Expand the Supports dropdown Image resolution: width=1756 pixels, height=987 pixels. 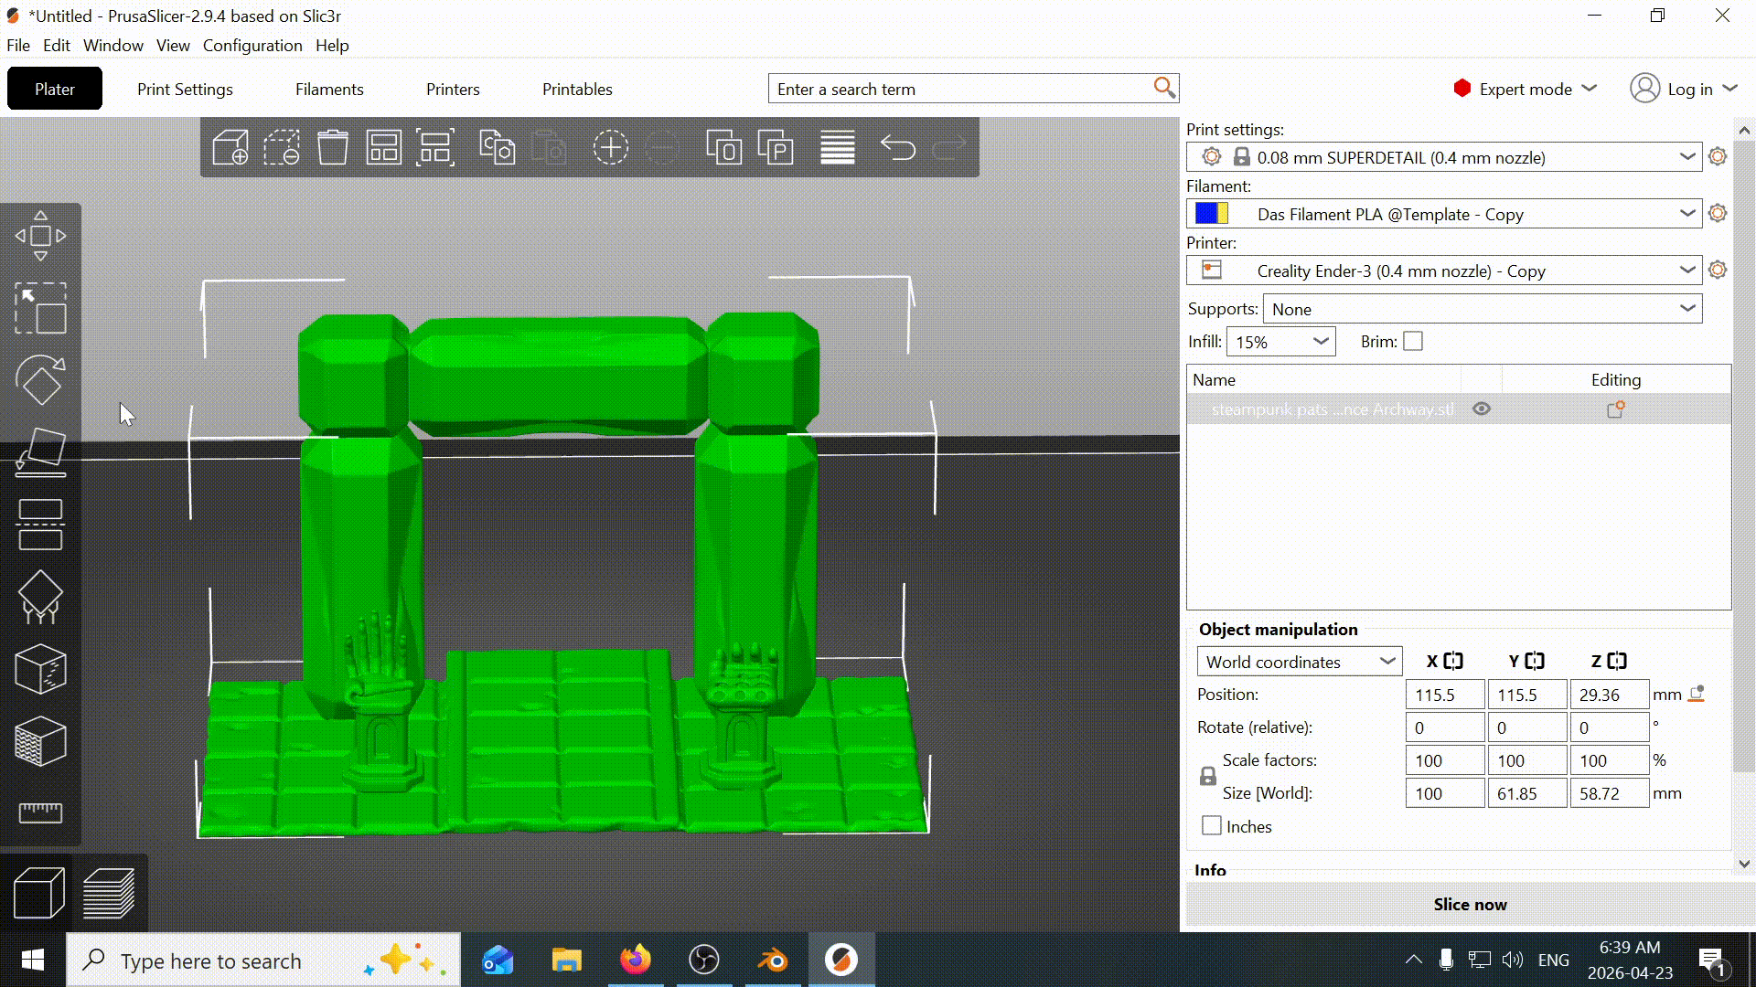(1483, 309)
